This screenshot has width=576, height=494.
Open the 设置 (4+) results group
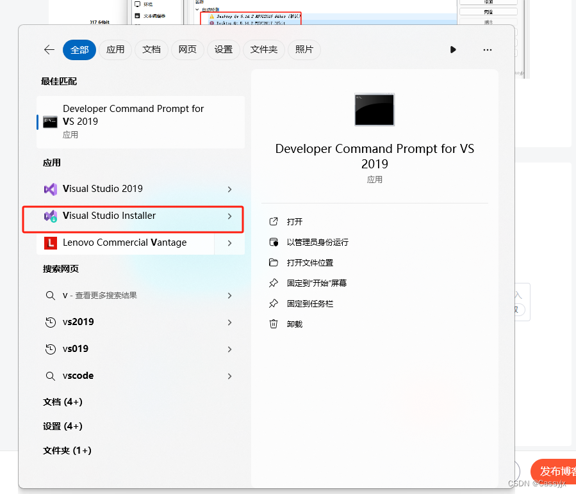(x=62, y=426)
